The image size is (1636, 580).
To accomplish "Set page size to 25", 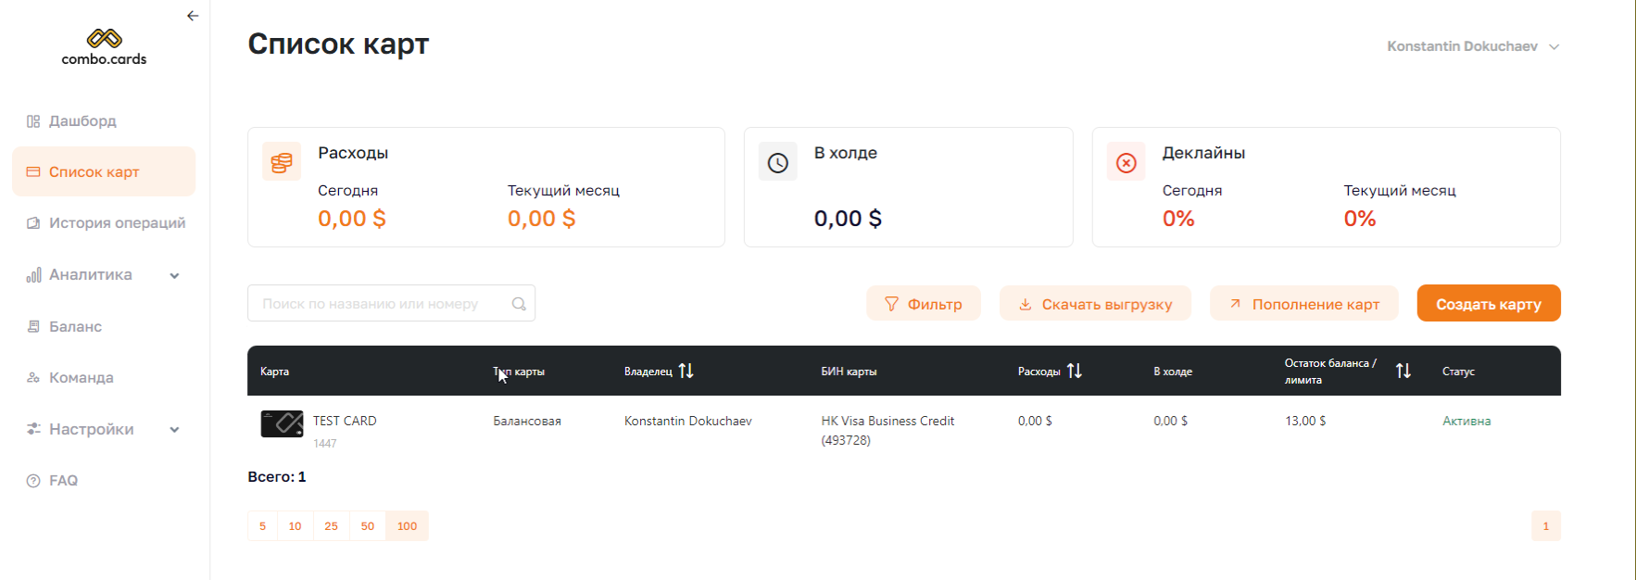I will click(331, 526).
